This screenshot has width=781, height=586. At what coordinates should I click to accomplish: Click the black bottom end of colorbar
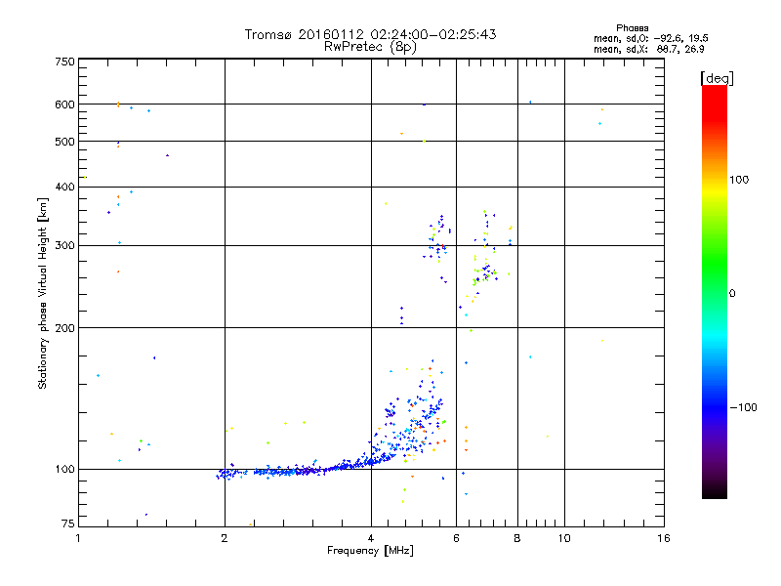715,491
